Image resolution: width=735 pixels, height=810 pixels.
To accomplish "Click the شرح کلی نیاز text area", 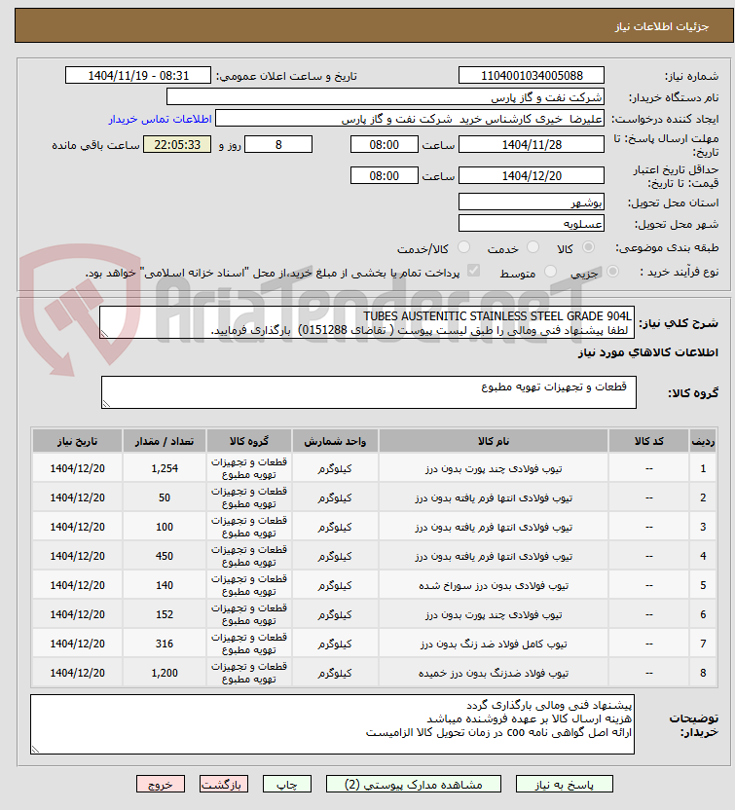I will (x=367, y=323).
